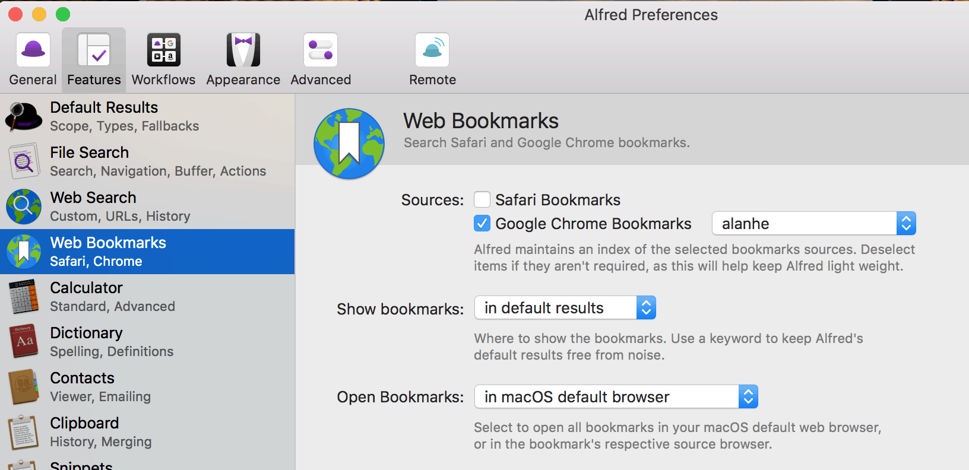Open the Appearance tuxedo icon

coord(243,50)
